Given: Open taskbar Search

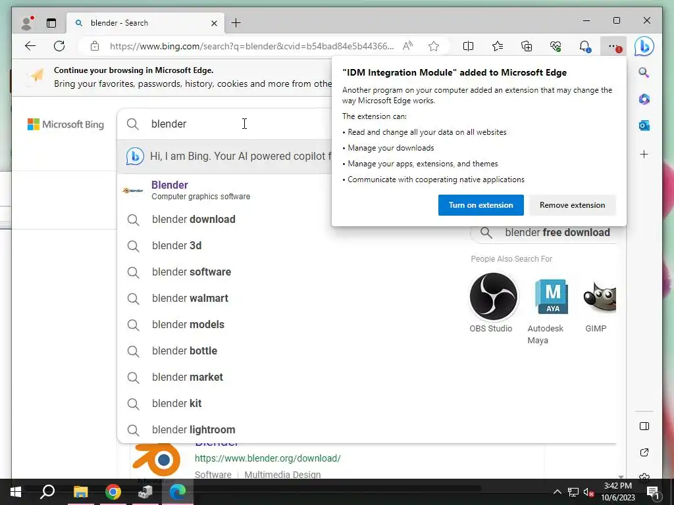Looking at the screenshot, I should click(x=47, y=492).
